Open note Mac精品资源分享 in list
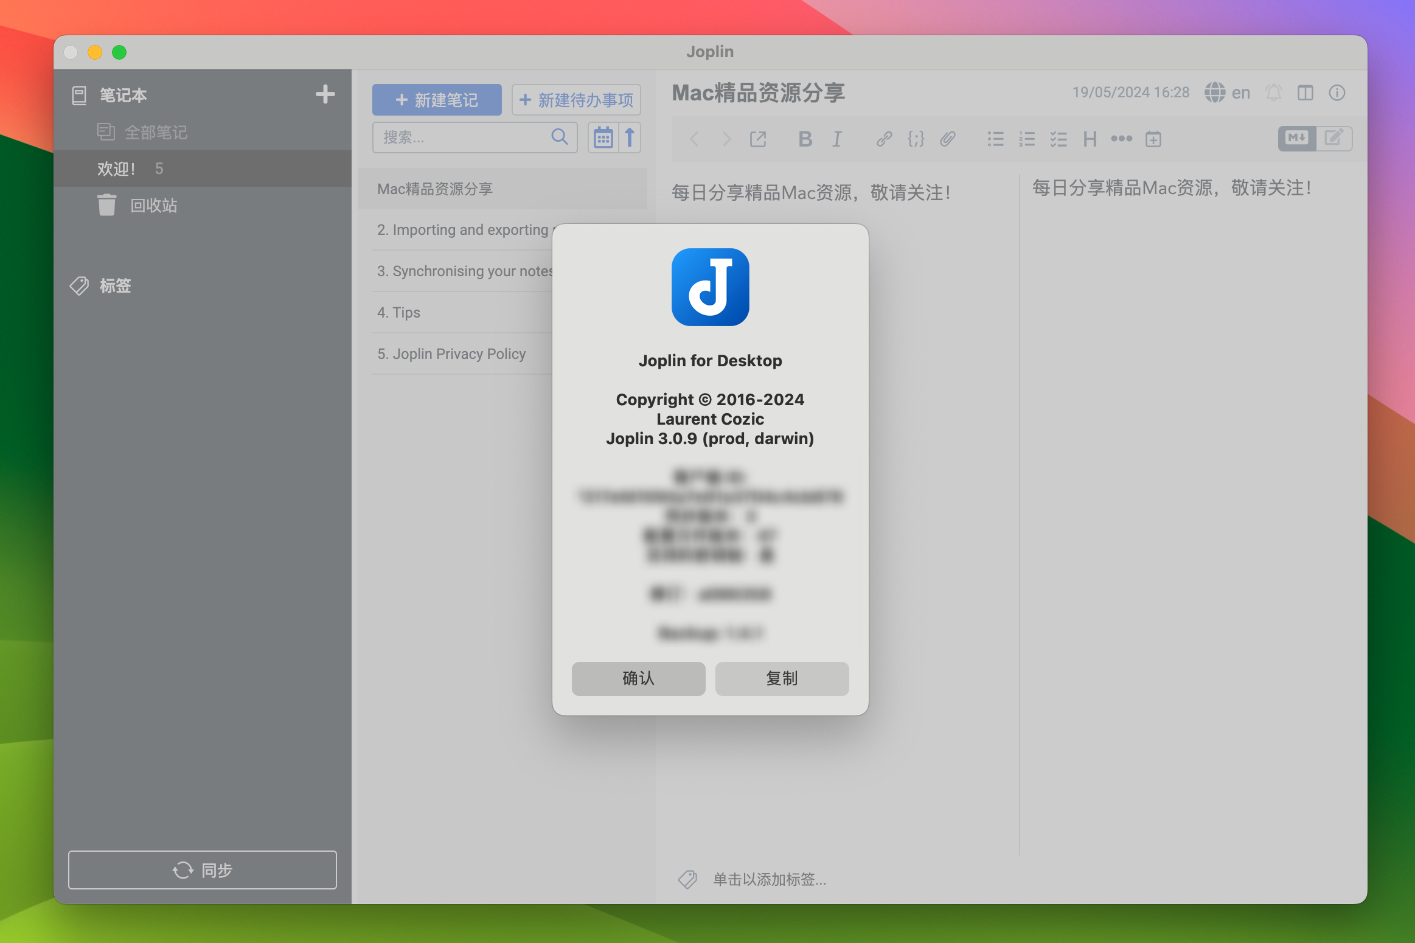 click(502, 189)
